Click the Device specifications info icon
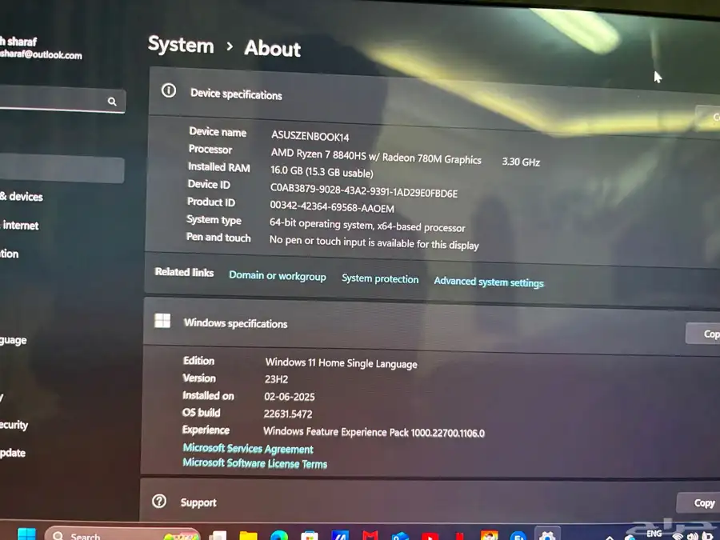The height and width of the screenshot is (540, 720). pyautogui.click(x=169, y=90)
